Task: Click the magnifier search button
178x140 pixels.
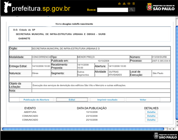Action: [x=132, y=10]
